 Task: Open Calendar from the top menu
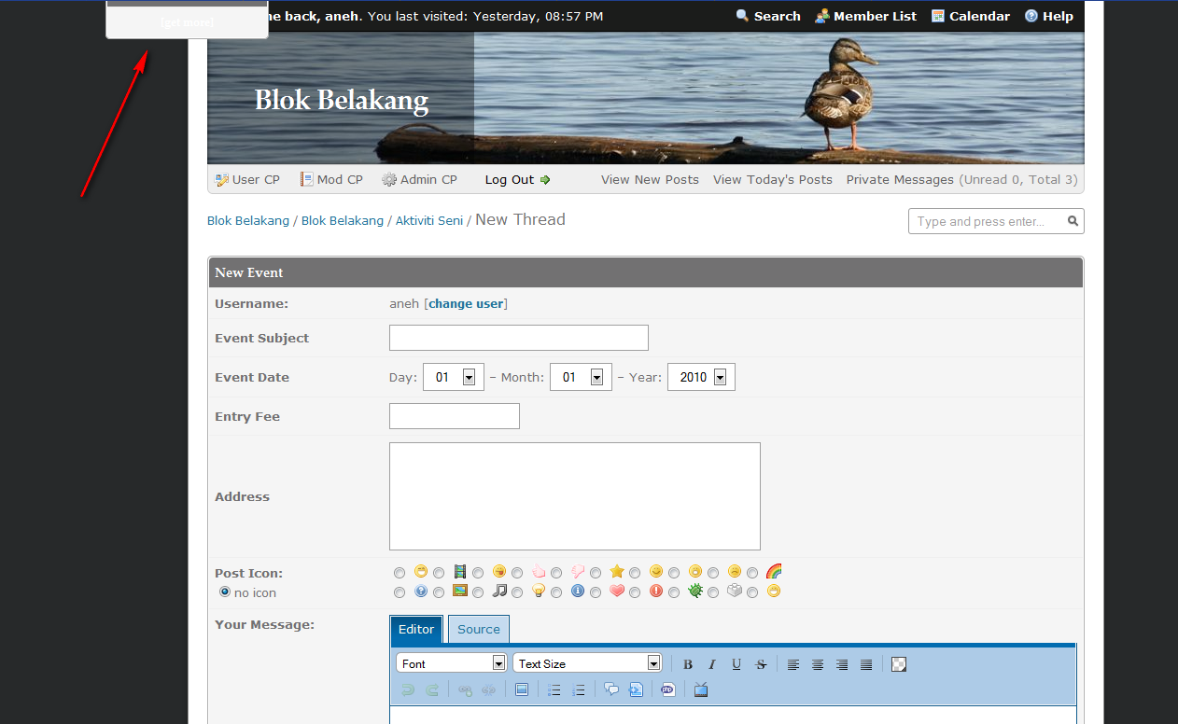[x=971, y=16]
